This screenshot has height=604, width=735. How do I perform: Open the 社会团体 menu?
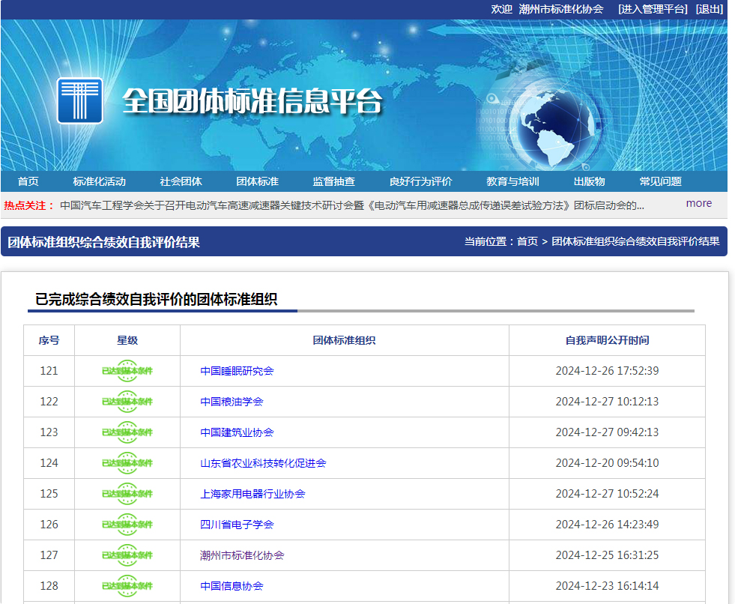coord(181,181)
